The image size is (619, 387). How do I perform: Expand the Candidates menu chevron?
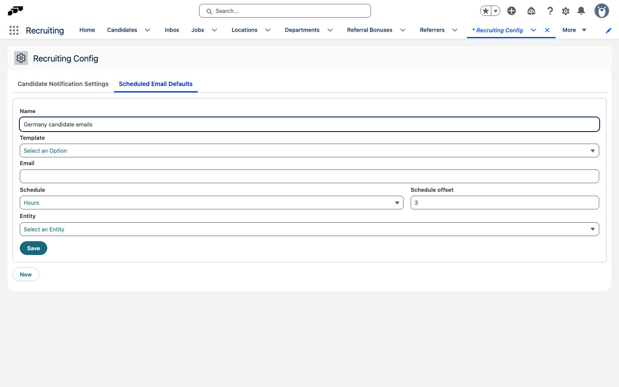coord(147,30)
